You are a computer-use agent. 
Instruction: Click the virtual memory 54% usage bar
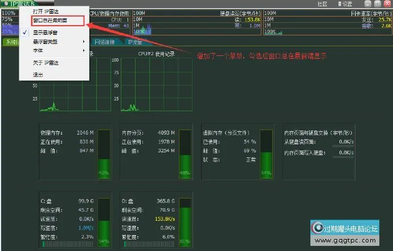[x=265, y=153]
